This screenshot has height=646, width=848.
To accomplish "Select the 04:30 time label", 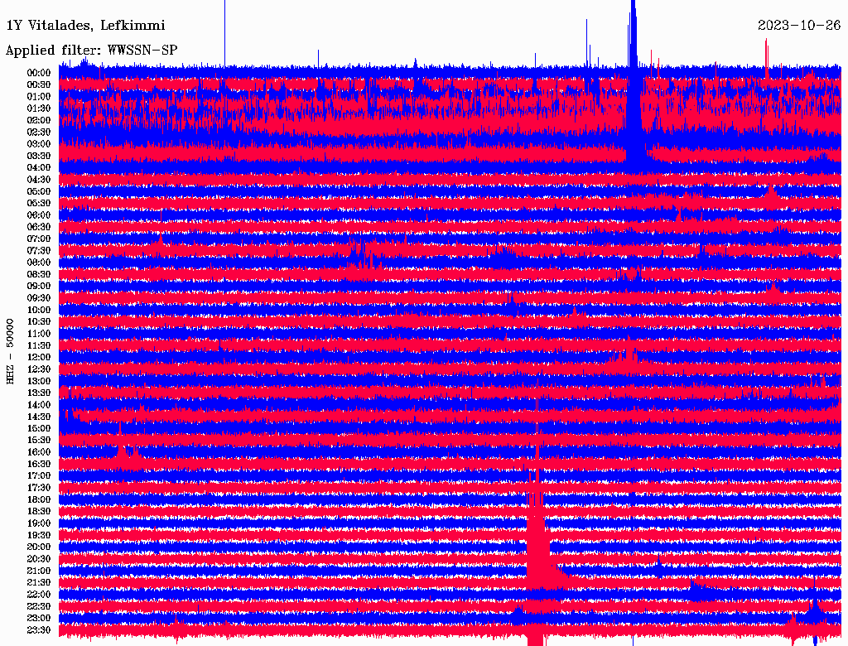I will point(39,180).
